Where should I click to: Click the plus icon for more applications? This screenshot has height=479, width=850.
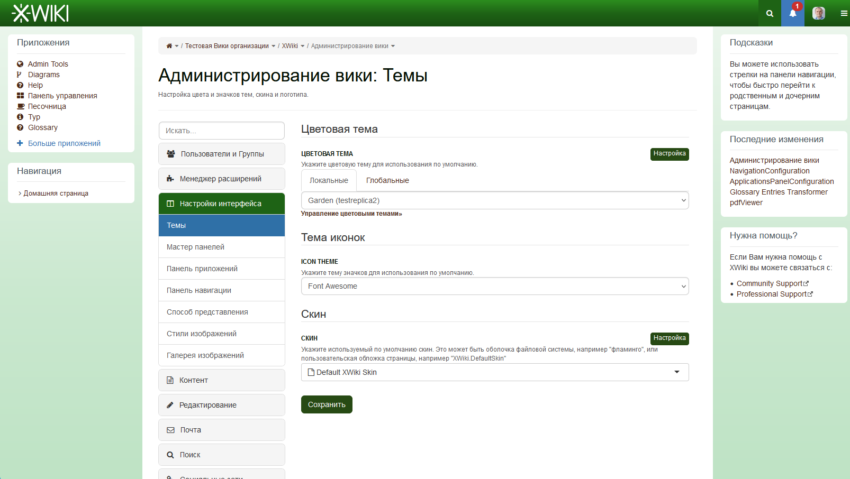tap(20, 143)
